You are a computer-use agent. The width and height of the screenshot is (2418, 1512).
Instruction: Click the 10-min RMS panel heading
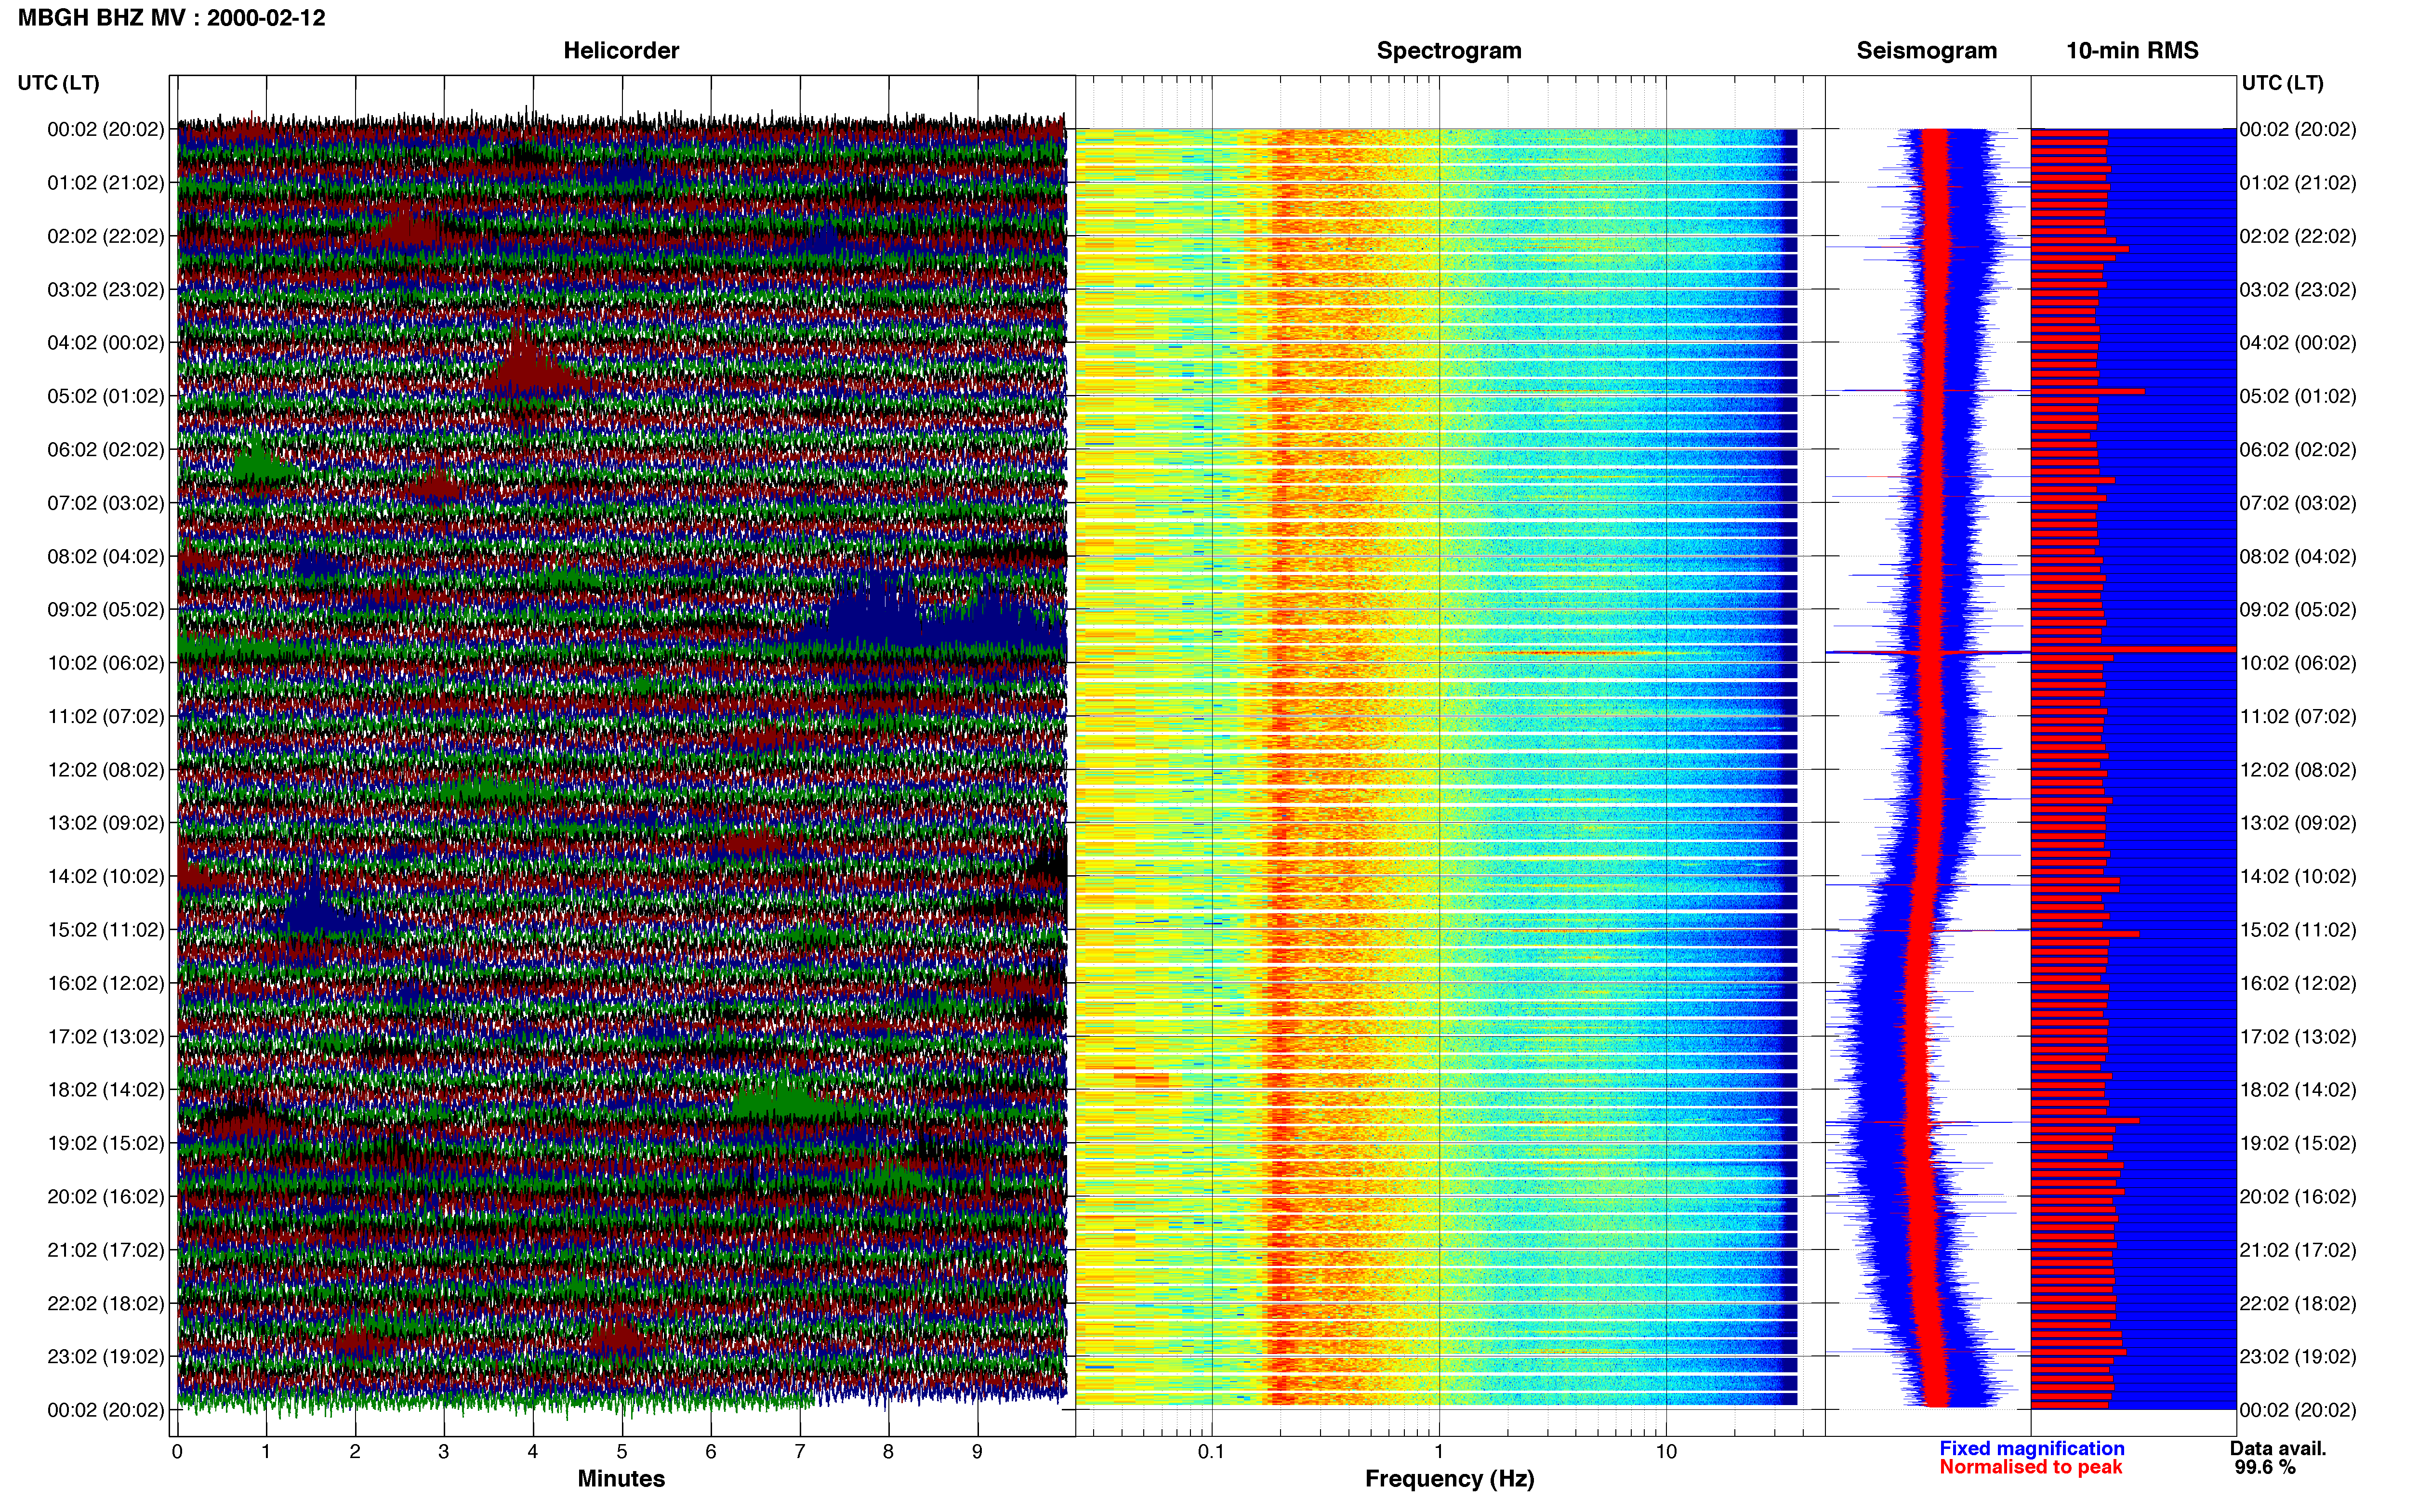coord(2132,51)
